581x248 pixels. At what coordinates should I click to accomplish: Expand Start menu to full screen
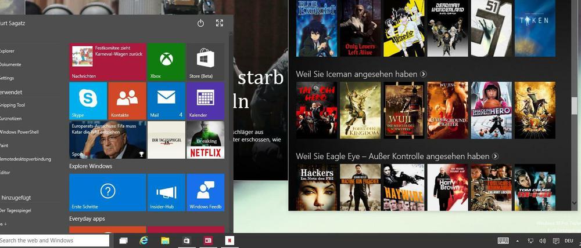(x=220, y=23)
